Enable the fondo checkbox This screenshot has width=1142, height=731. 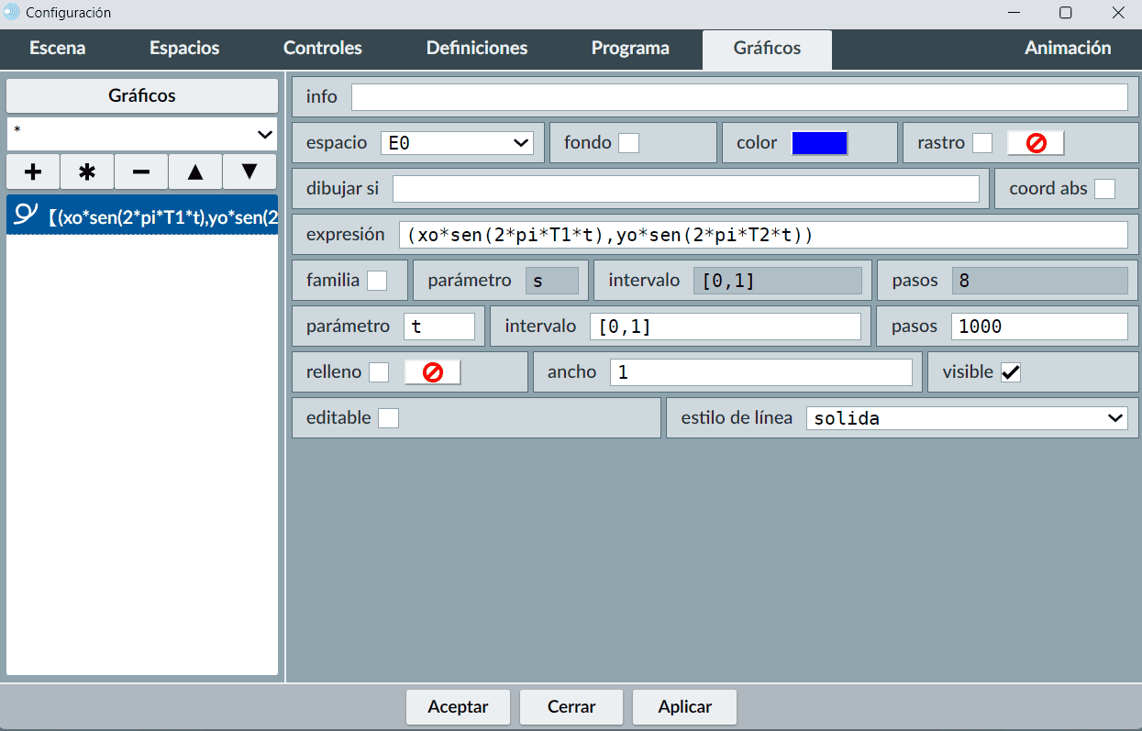628,143
